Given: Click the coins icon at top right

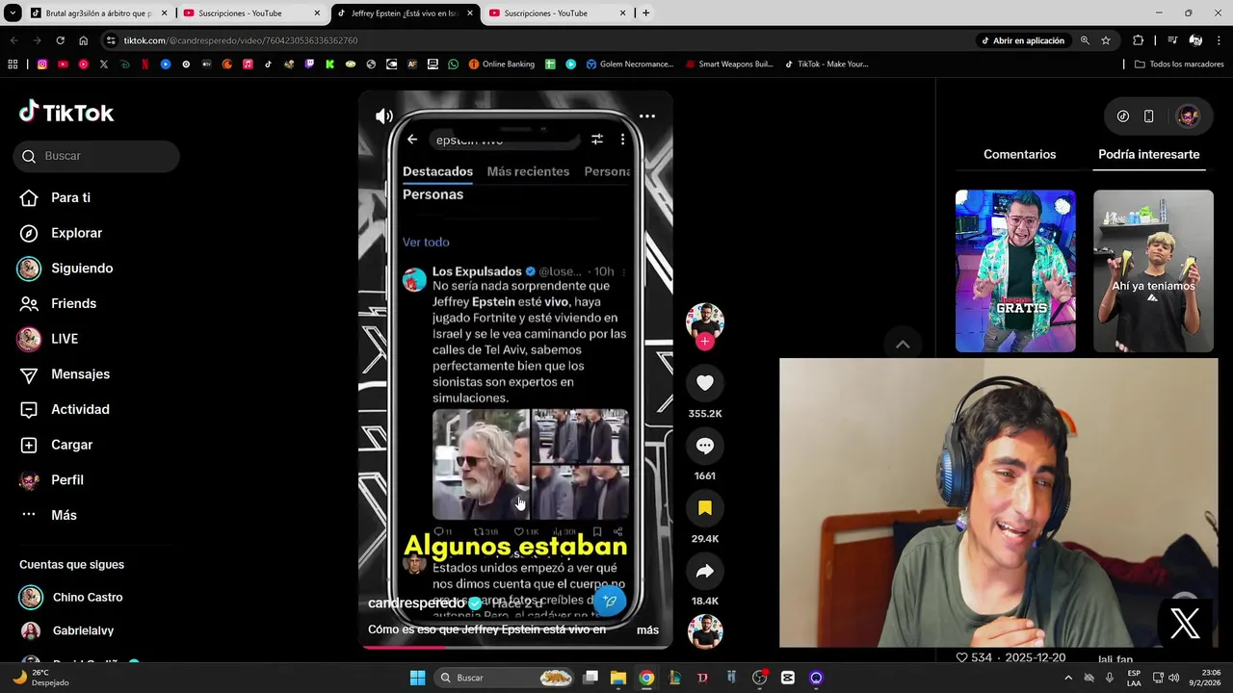Looking at the screenshot, I should coord(1123,115).
